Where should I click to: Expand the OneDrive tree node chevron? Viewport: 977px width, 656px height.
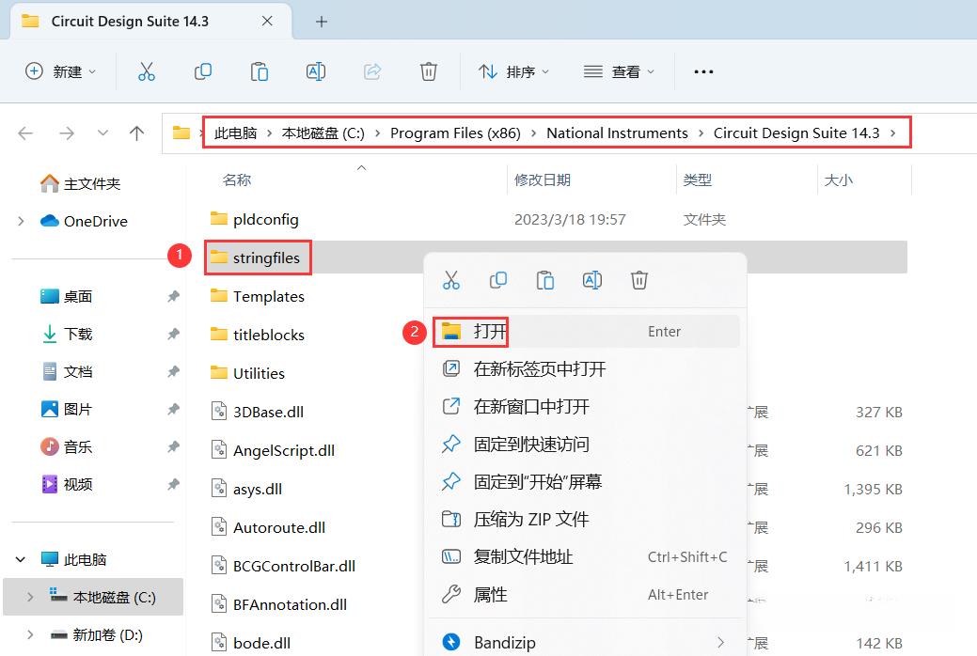[x=22, y=221]
